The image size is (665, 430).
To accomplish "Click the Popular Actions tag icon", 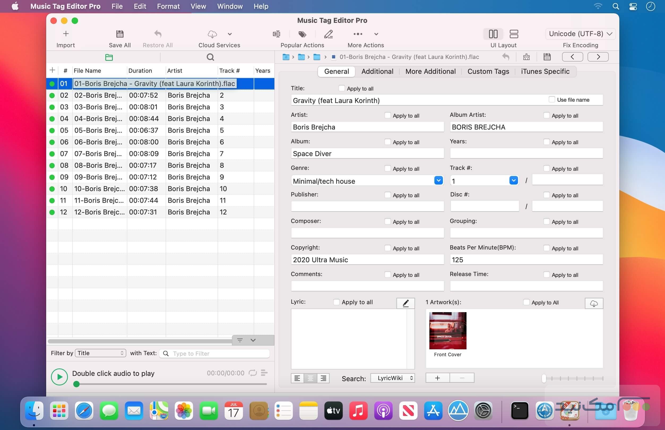I will coord(302,34).
